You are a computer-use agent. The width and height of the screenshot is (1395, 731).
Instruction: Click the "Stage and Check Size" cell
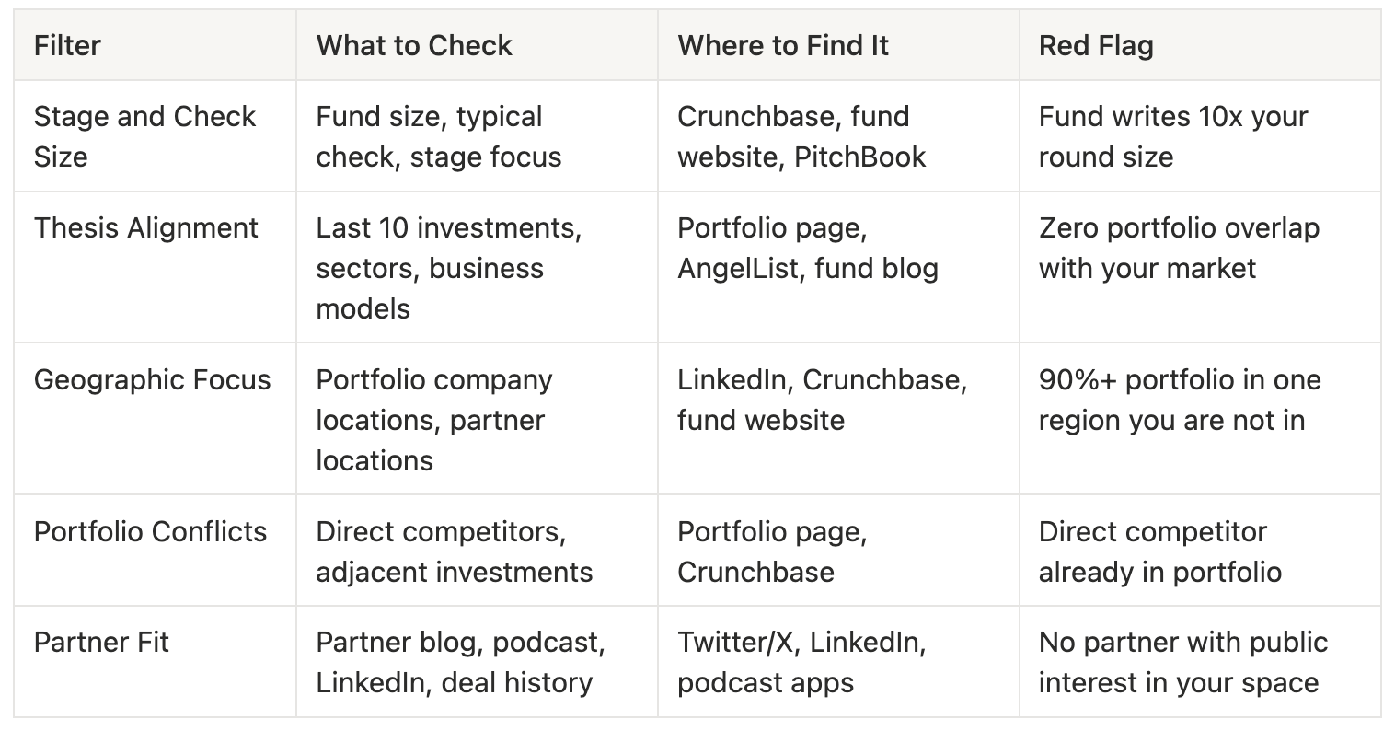pyautogui.click(x=144, y=136)
